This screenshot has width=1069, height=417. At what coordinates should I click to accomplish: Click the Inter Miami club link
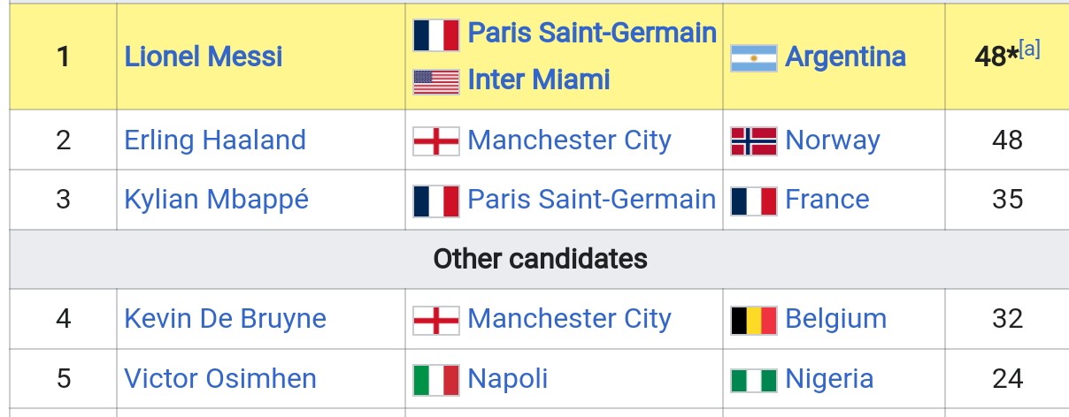pos(539,80)
